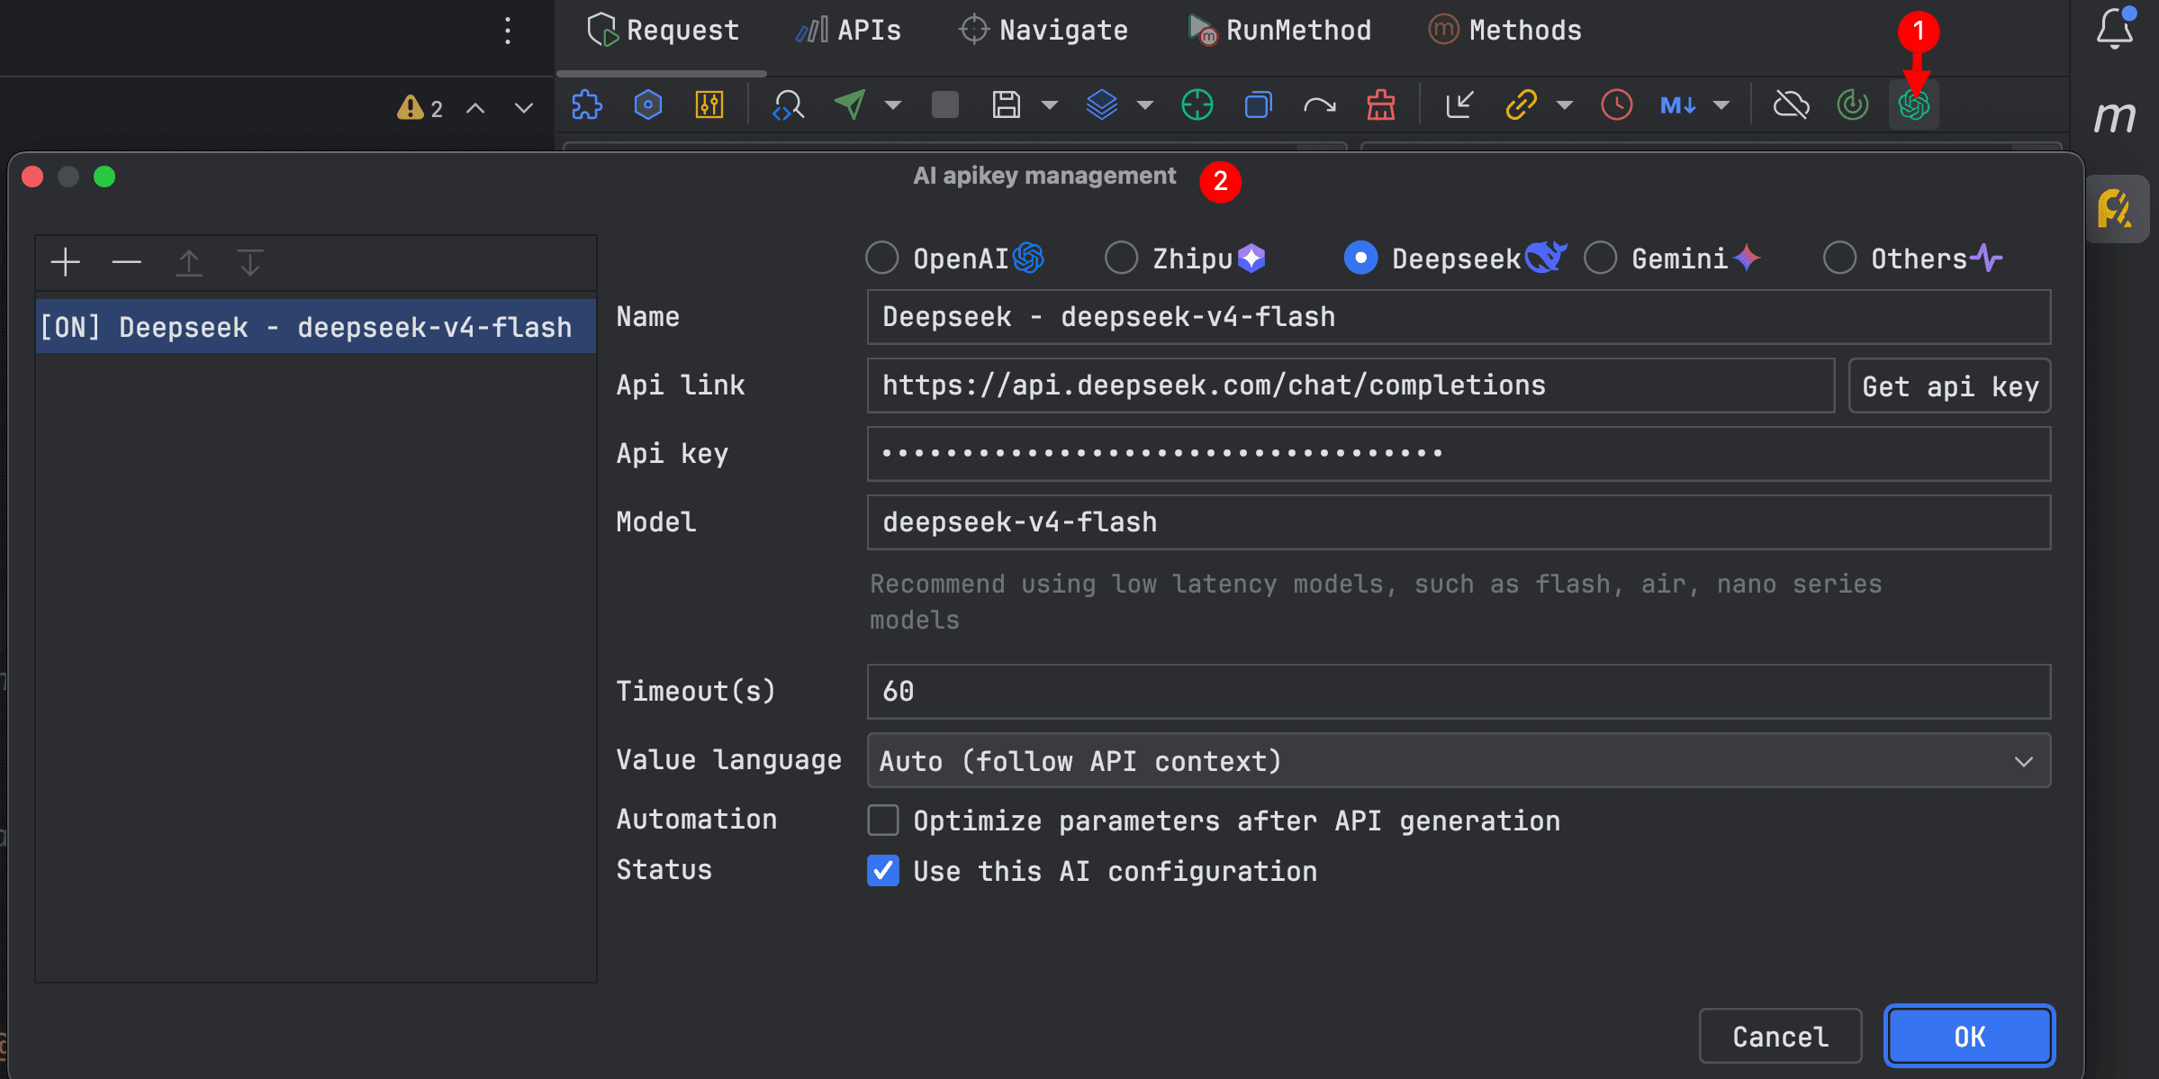Switch to the Methods tab

pyautogui.click(x=1505, y=31)
